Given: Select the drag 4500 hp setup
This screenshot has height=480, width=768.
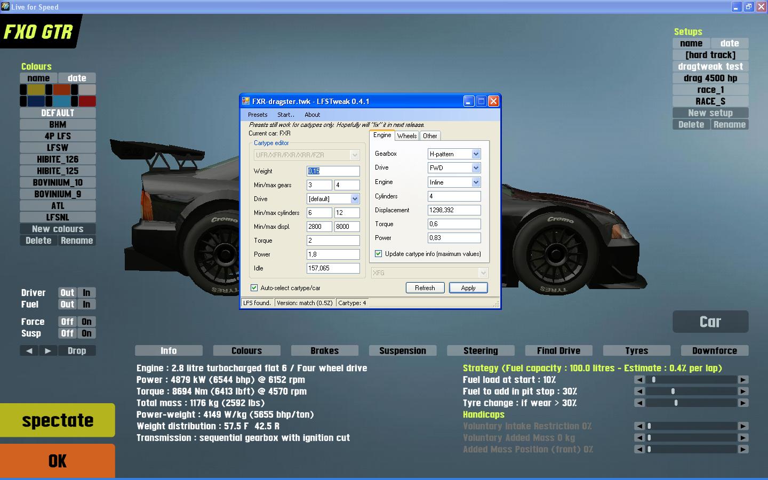Looking at the screenshot, I should 710,78.
